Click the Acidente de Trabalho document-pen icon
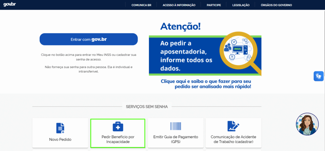Image resolution: width=325 pixels, height=151 pixels. pos(233,126)
